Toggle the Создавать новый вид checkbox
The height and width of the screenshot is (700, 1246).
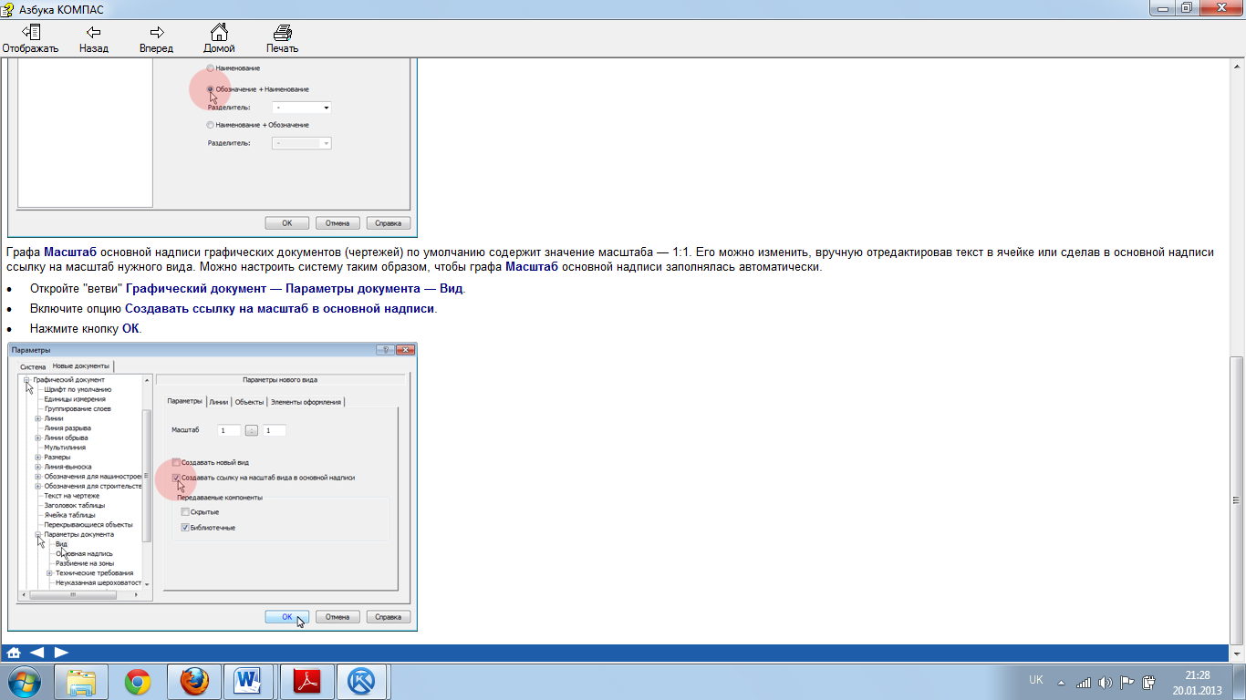(x=176, y=462)
